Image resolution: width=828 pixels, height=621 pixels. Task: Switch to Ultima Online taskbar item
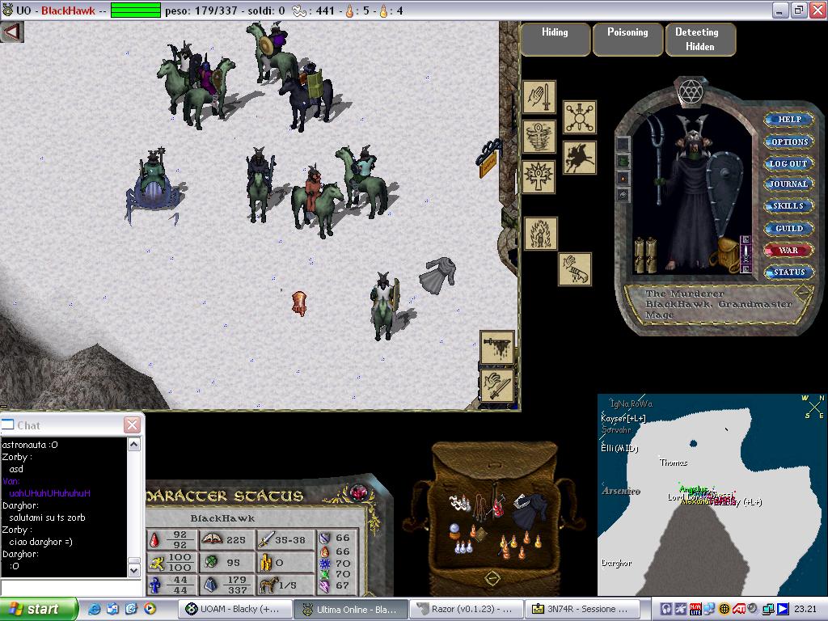(350, 610)
